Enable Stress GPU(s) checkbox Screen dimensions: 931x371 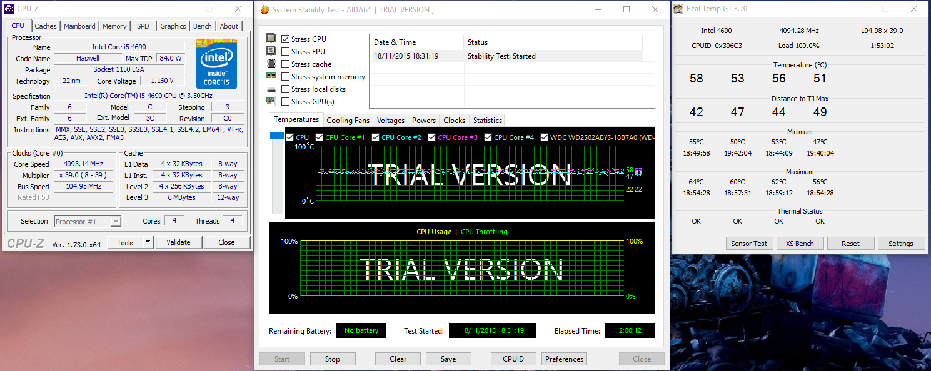[x=286, y=101]
